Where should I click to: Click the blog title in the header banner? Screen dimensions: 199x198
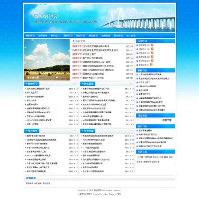(x=46, y=16)
